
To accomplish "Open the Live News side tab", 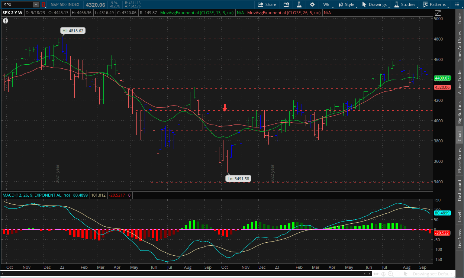I will (x=460, y=239).
